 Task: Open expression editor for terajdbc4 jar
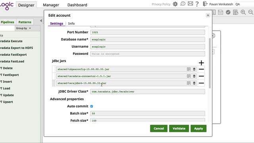189,83
